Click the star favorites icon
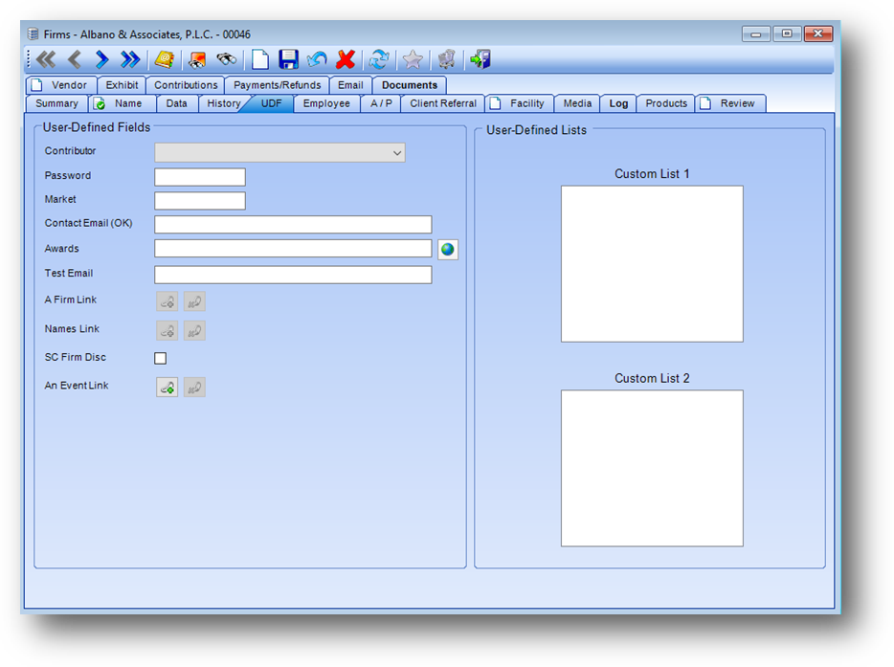The height and width of the screenshot is (667, 894). 413,59
